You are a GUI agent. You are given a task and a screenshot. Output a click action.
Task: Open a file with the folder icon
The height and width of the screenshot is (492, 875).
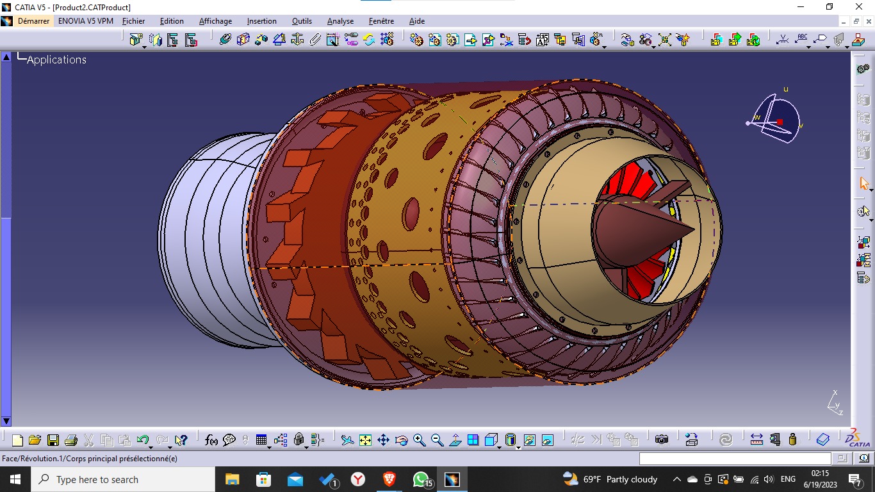(35, 440)
